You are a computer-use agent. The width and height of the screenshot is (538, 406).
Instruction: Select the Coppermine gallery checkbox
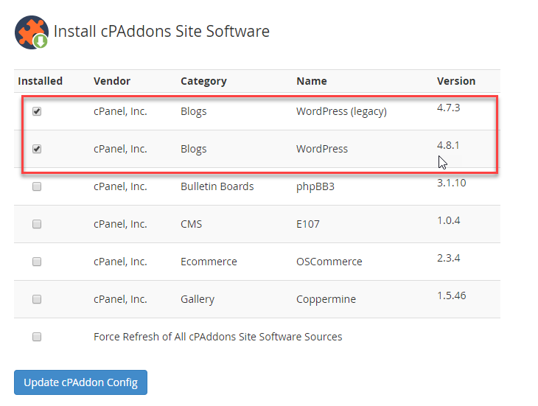point(37,299)
